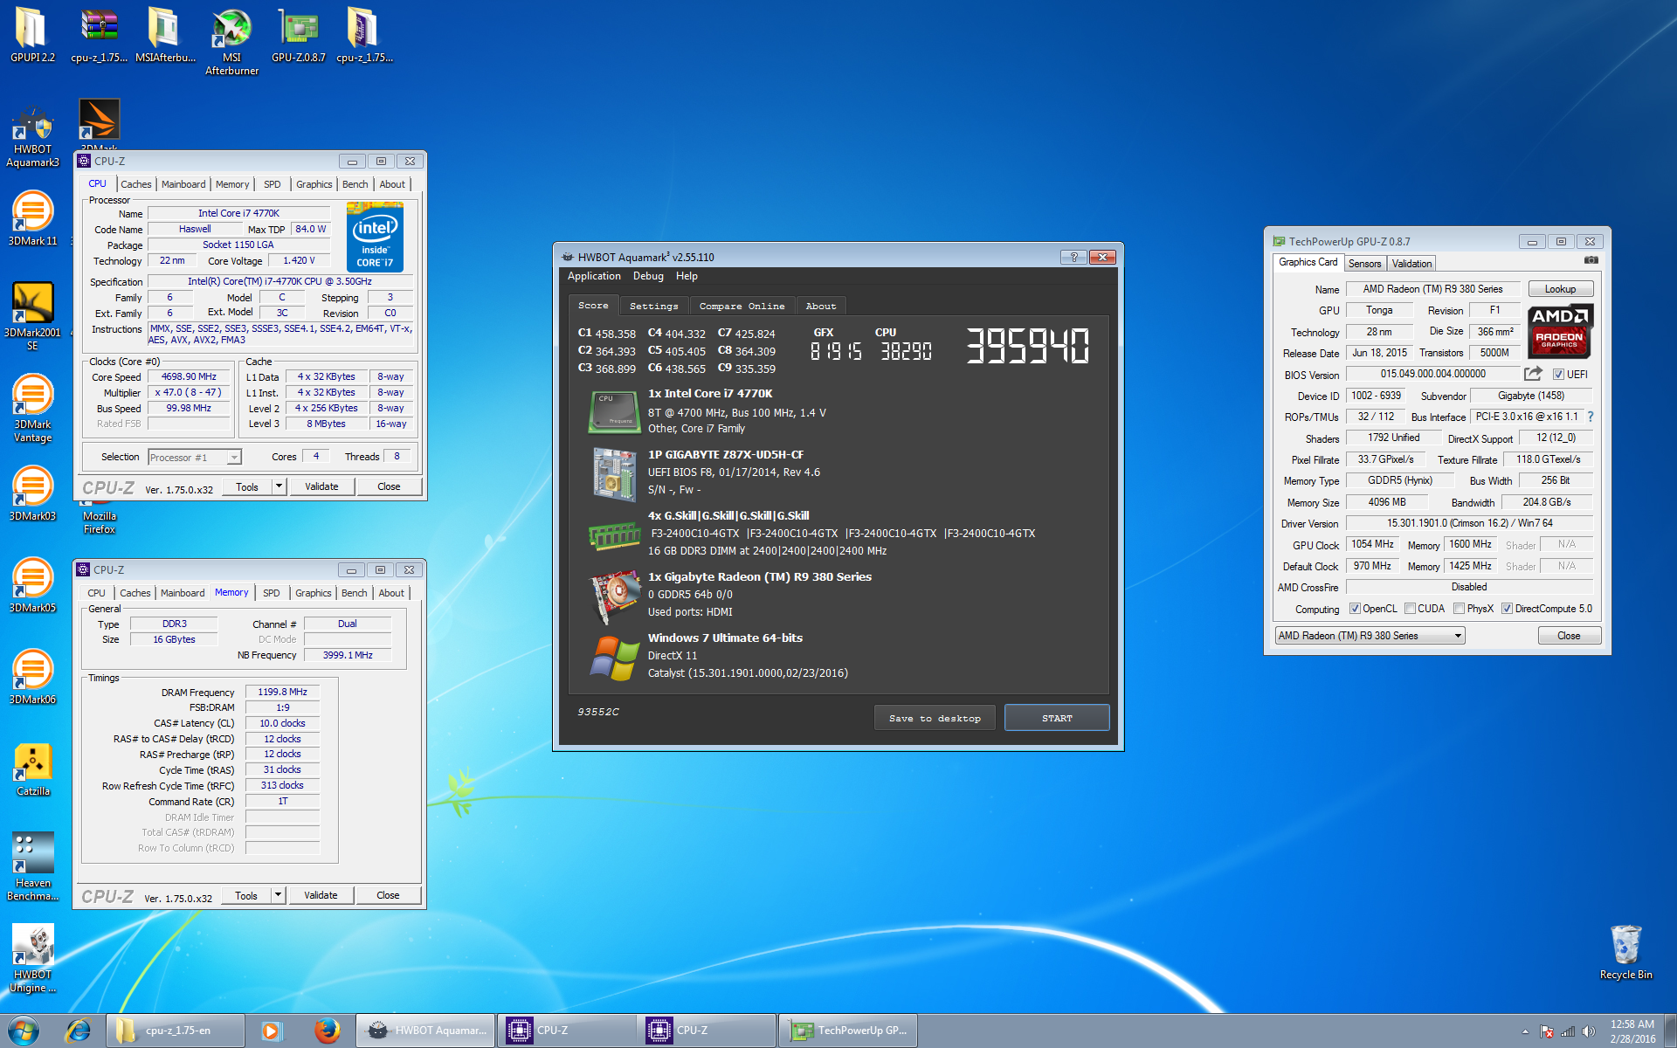Click Validate in bottom CPU-Z window

click(x=321, y=895)
